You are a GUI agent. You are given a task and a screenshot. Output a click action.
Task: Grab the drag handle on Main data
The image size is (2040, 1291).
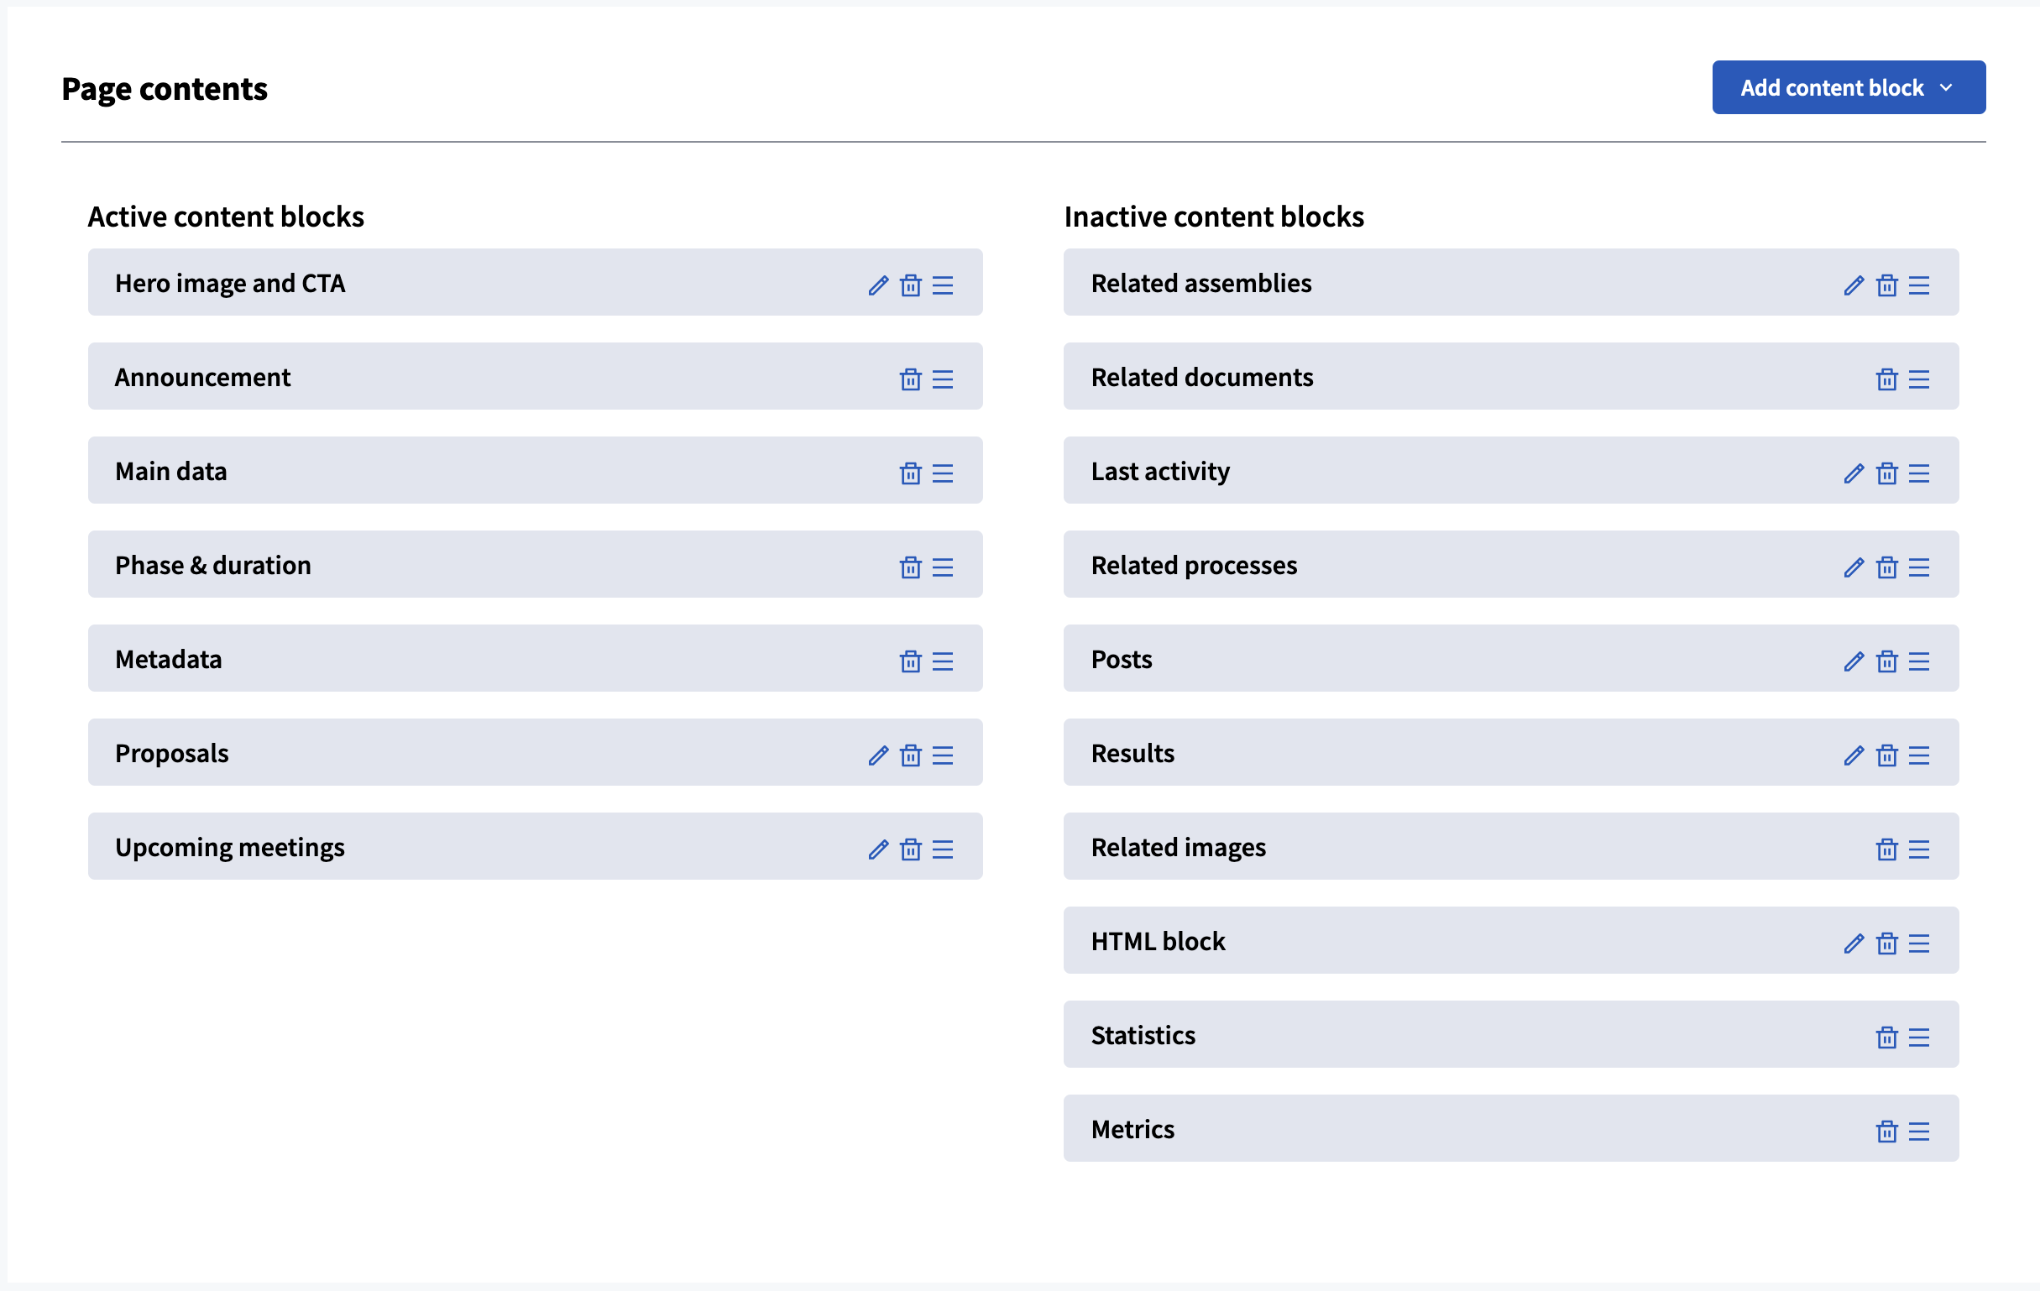[x=943, y=474]
